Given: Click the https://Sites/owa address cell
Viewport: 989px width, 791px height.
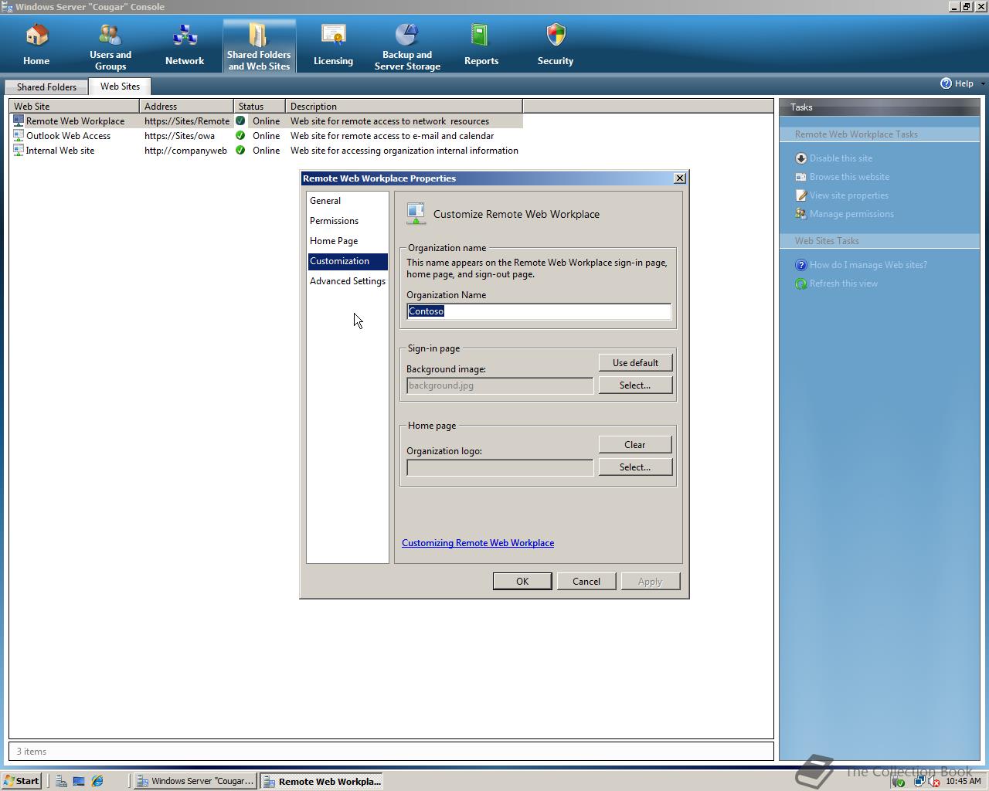Looking at the screenshot, I should [180, 136].
